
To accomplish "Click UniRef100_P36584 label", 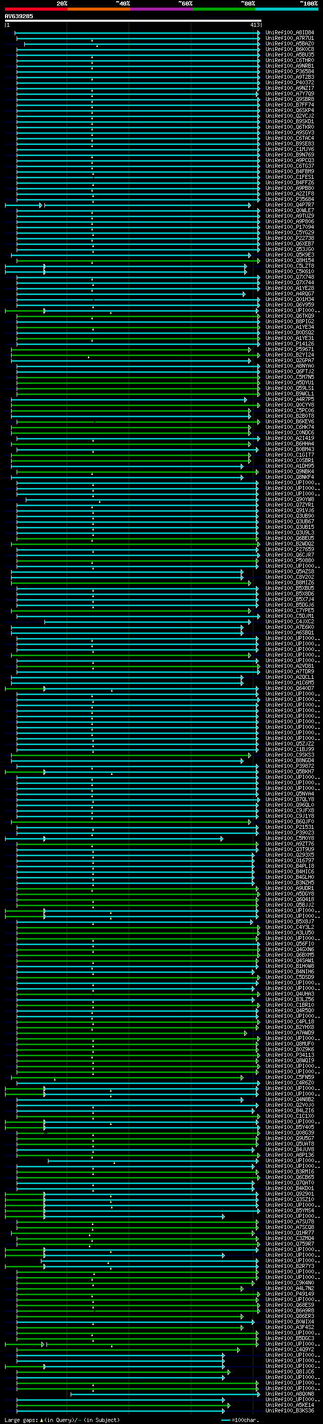I will click(289, 71).
